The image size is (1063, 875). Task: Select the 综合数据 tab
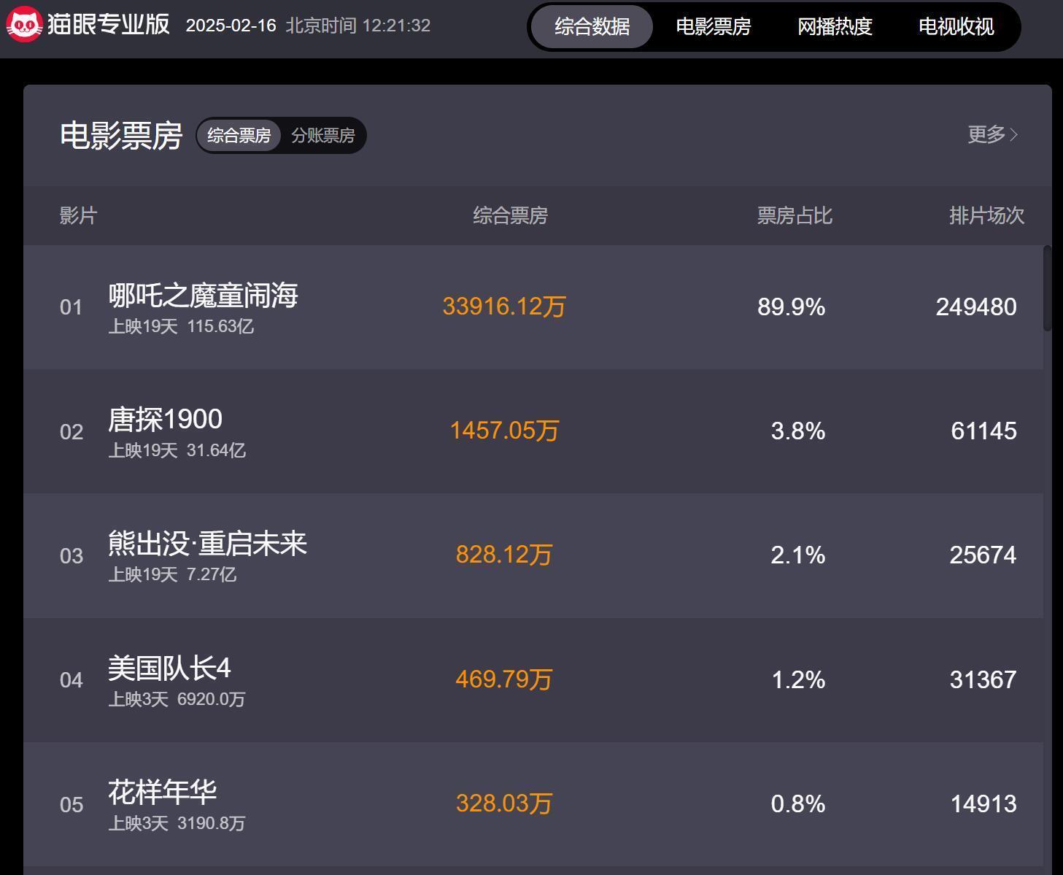coord(592,27)
